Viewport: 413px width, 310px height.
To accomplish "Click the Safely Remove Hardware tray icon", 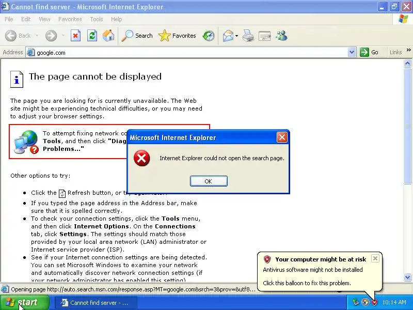I will click(356, 302).
